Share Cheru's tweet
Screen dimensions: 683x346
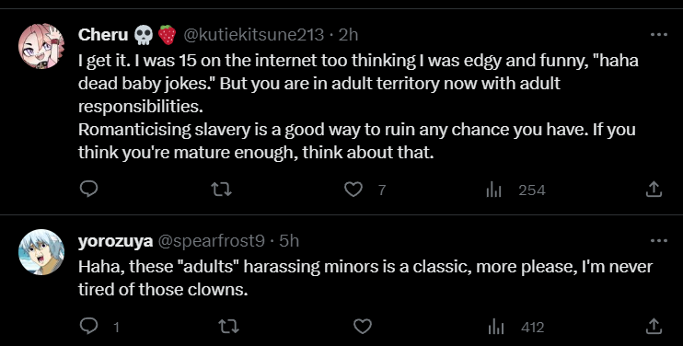pyautogui.click(x=654, y=190)
